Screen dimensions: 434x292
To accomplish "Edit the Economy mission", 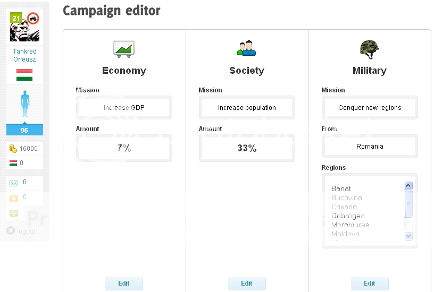I will [x=124, y=284].
